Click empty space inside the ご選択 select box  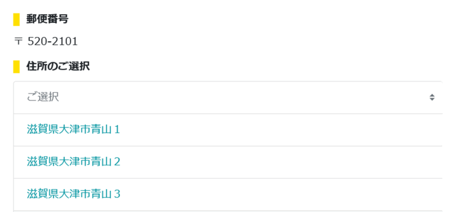coord(245,97)
